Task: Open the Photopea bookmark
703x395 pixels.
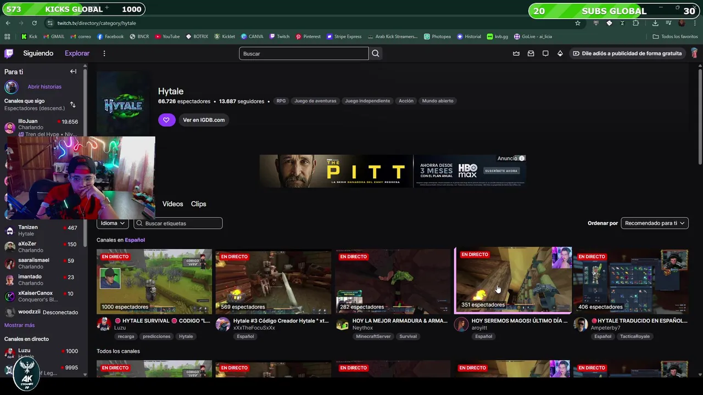Action: [437, 37]
